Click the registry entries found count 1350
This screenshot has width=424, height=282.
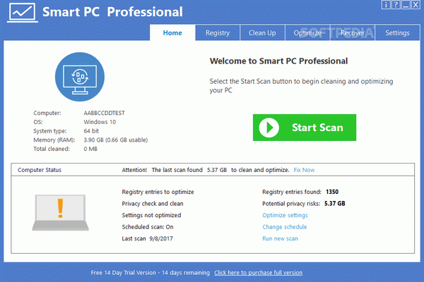click(x=332, y=192)
